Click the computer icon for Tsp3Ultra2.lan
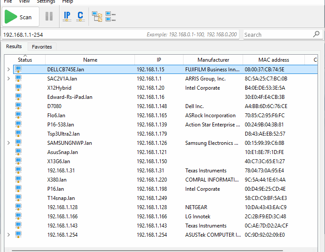Screen dimensions: 325x252 coord(18,133)
